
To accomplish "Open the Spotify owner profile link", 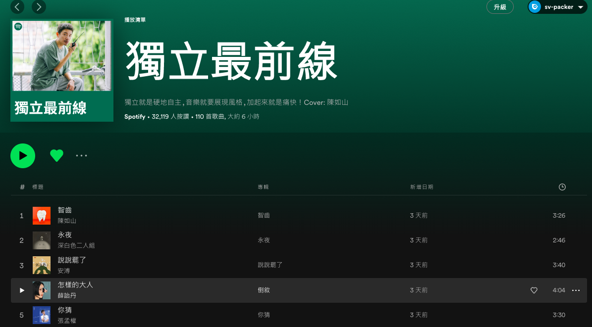I will 135,117.
